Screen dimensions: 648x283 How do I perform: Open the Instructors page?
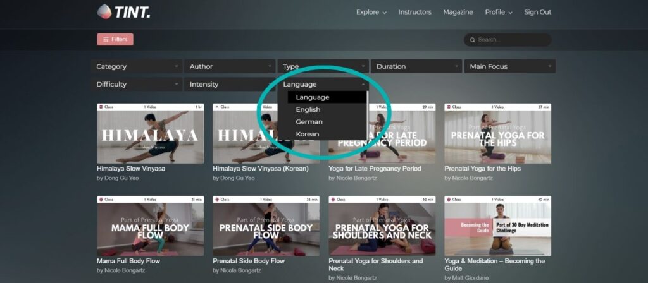coord(414,12)
